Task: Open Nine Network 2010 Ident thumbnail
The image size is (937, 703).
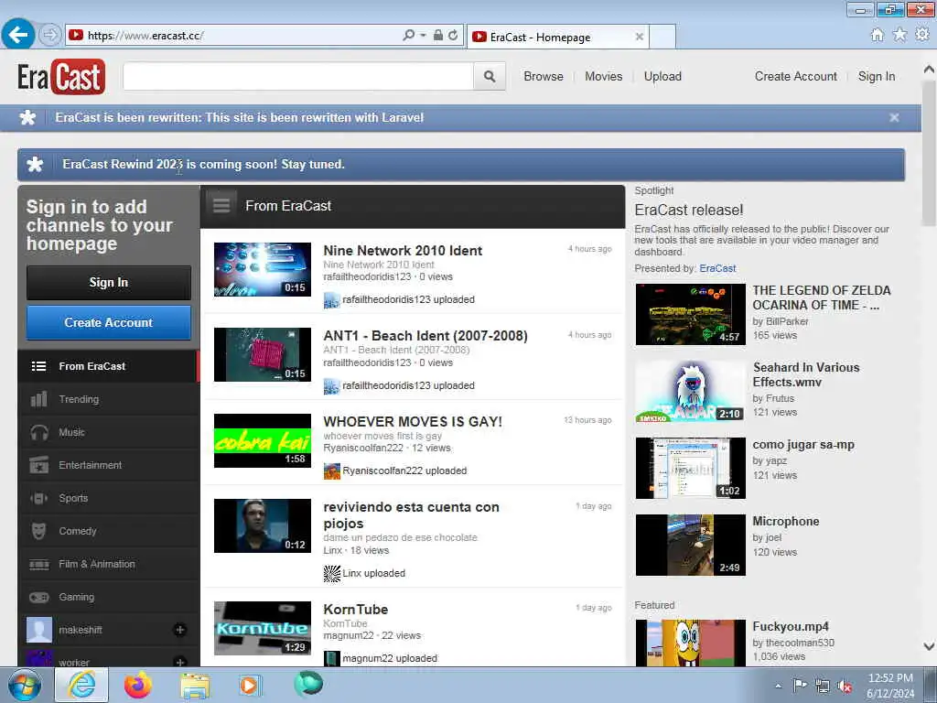Action: point(263,270)
